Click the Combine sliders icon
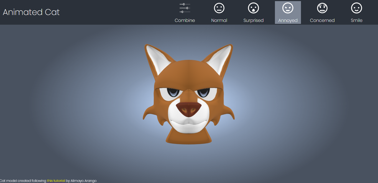The image size is (378, 183). tap(185, 8)
